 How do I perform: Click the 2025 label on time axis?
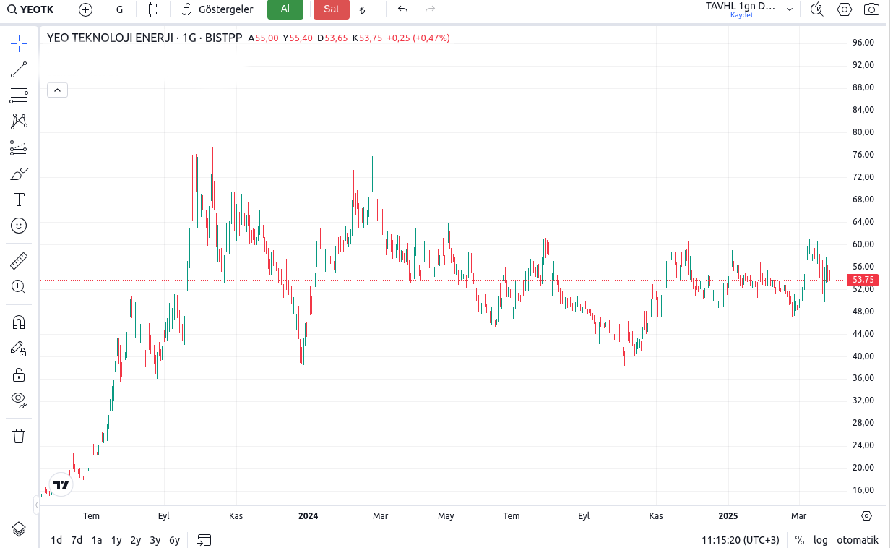728,516
